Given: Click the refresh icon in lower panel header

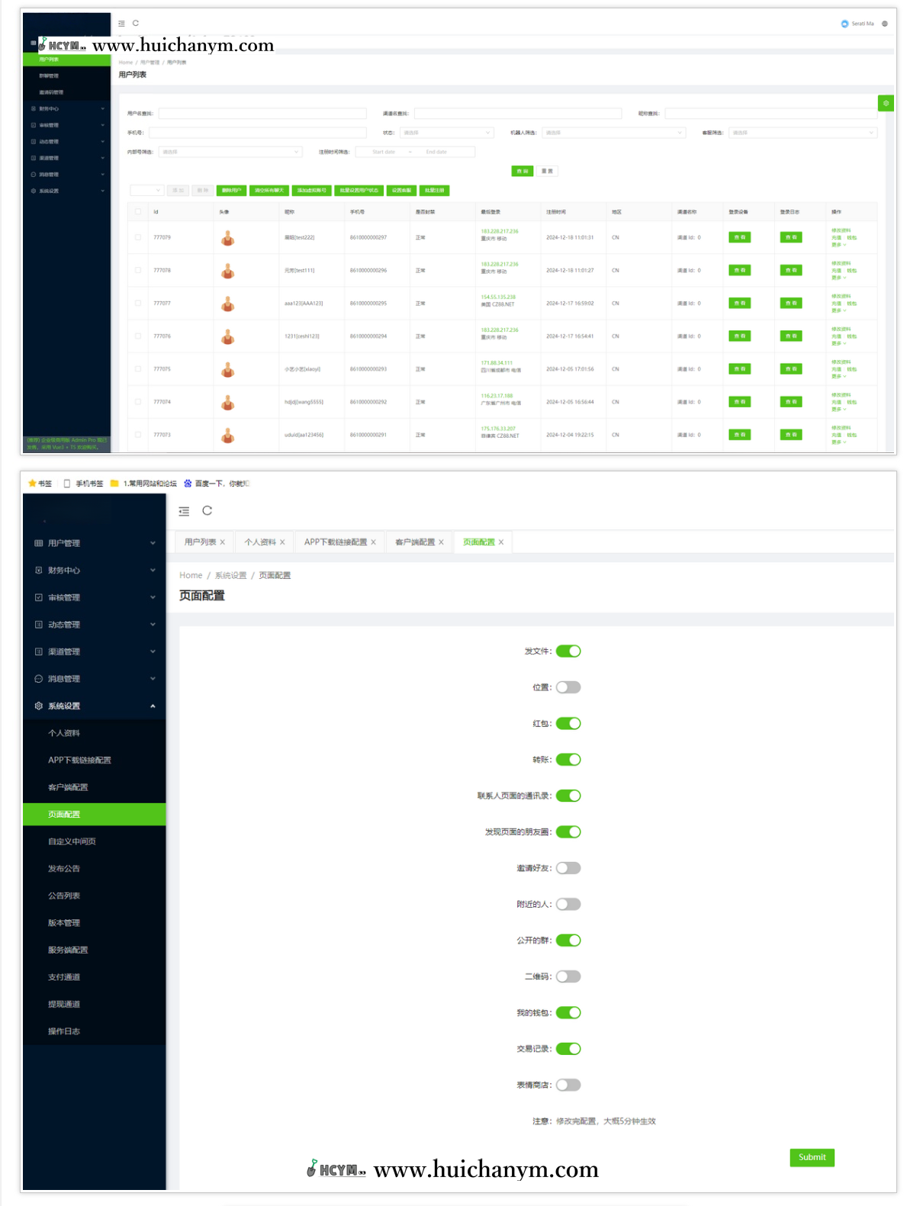Looking at the screenshot, I should [207, 511].
